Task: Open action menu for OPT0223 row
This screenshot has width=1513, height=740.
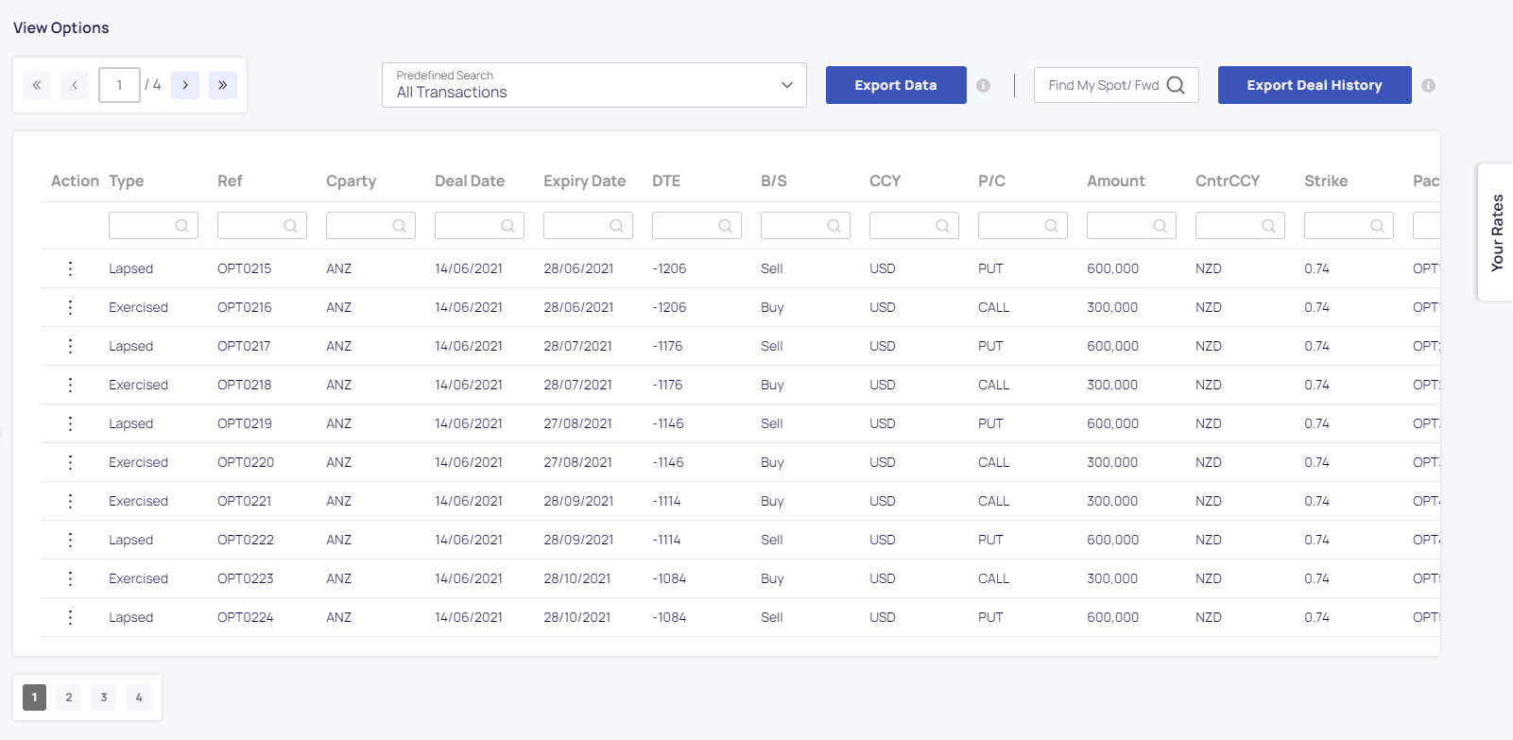Action: (70, 578)
